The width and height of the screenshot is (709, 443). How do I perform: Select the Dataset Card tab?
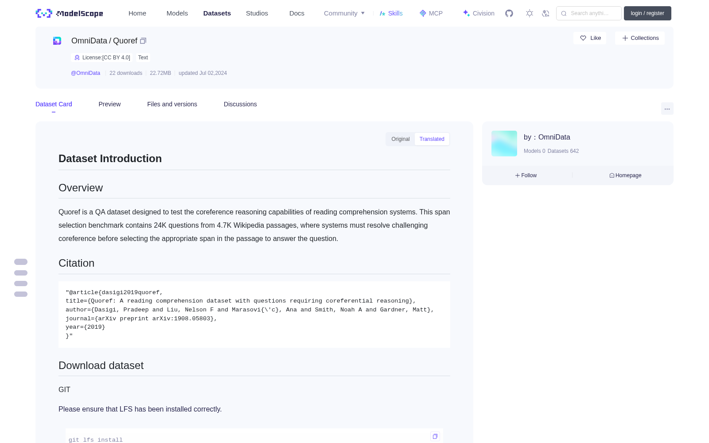pyautogui.click(x=54, y=104)
